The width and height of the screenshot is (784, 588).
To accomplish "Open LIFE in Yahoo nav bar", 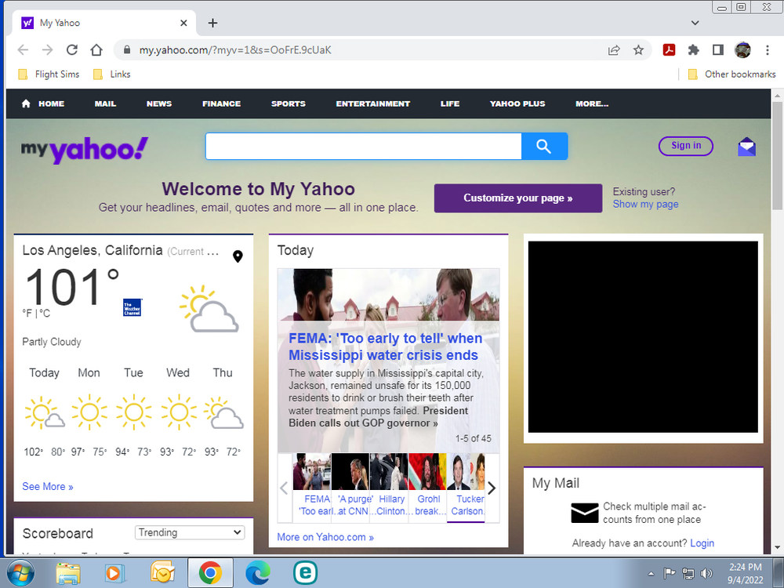I will click(x=450, y=103).
